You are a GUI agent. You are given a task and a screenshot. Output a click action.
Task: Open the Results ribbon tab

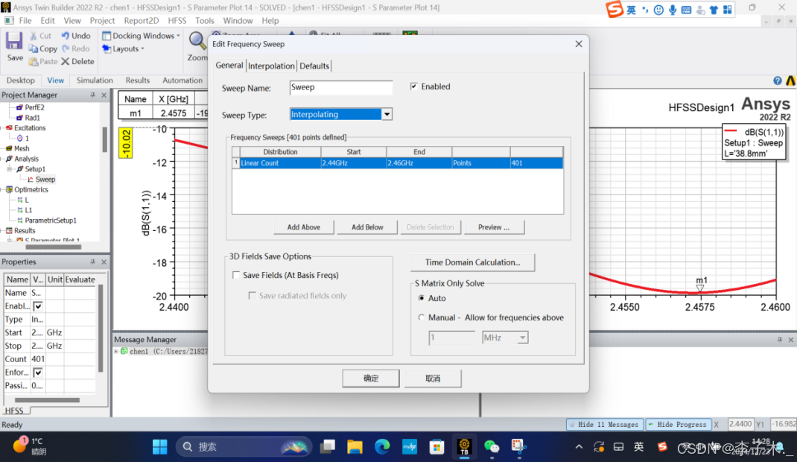pyautogui.click(x=138, y=80)
